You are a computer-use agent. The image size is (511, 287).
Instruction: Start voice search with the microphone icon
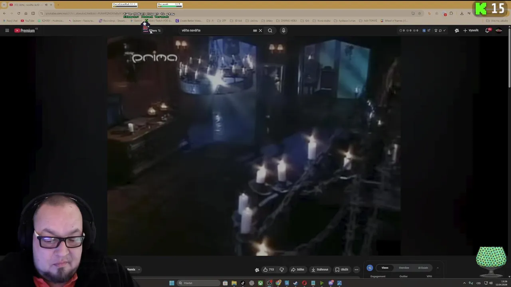283,30
